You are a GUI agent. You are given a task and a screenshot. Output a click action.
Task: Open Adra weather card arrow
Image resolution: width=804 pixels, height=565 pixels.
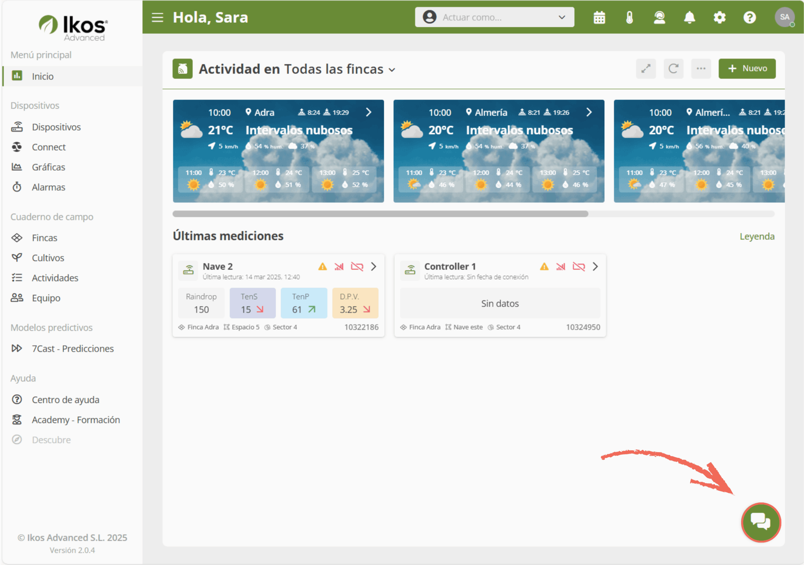point(368,112)
